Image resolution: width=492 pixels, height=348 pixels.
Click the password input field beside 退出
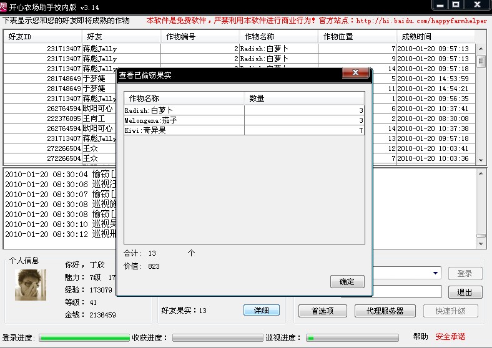click(408, 292)
